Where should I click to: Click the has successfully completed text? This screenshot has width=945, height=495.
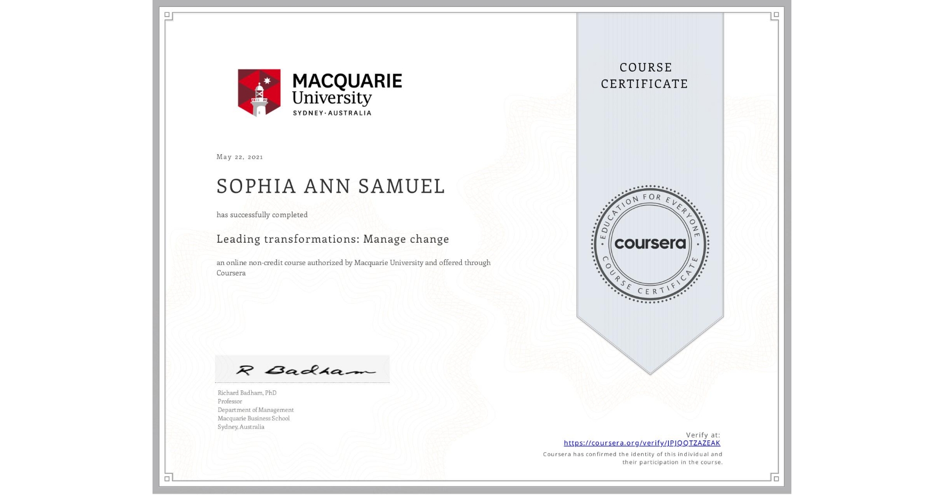coord(262,214)
